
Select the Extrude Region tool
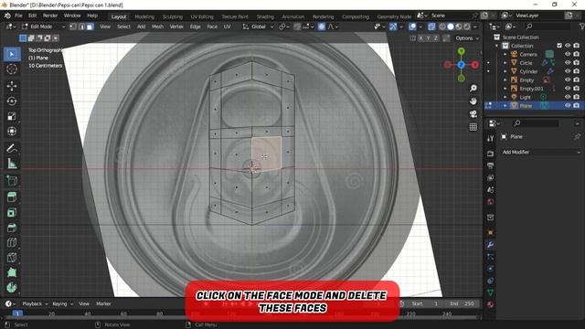pyautogui.click(x=12, y=197)
